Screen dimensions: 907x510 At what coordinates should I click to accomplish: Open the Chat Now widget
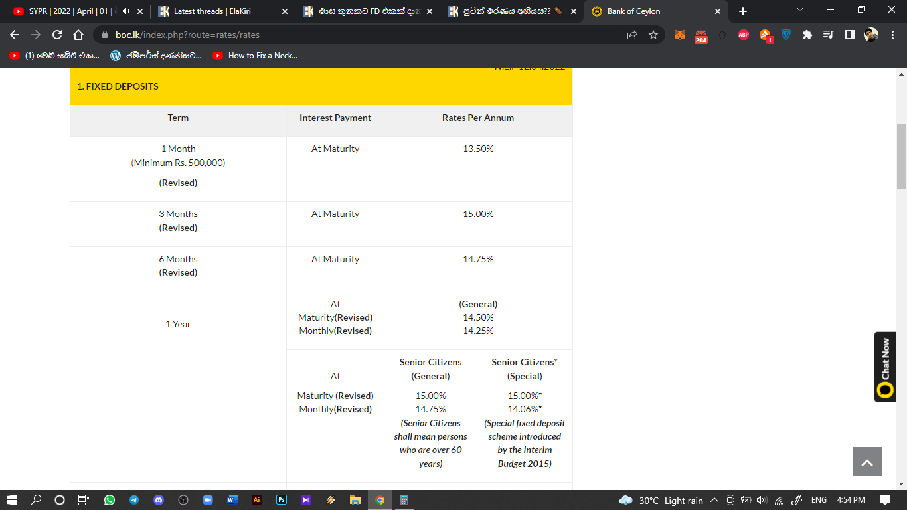(x=884, y=367)
